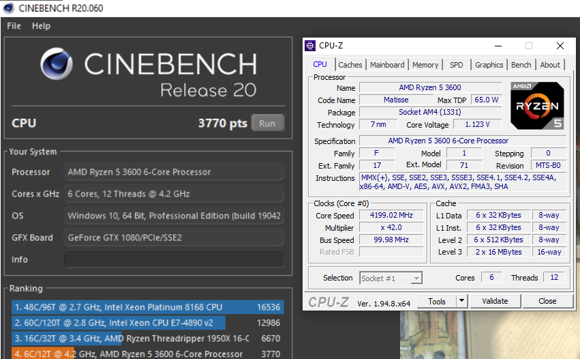580x359 pixels.
Task: Minimize the CPU-Z window
Action: [x=498, y=46]
